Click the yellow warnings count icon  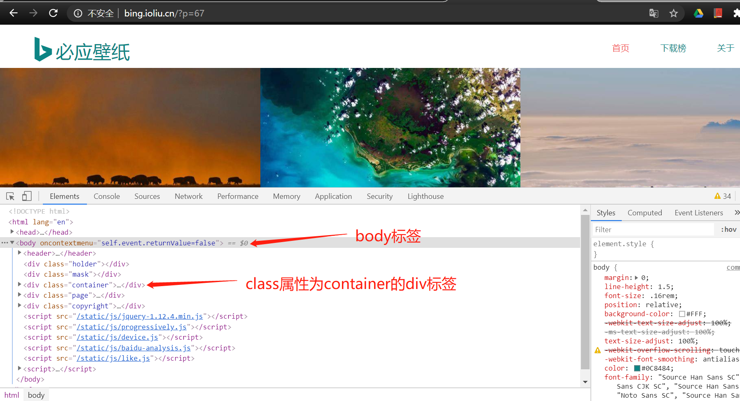[x=723, y=196]
